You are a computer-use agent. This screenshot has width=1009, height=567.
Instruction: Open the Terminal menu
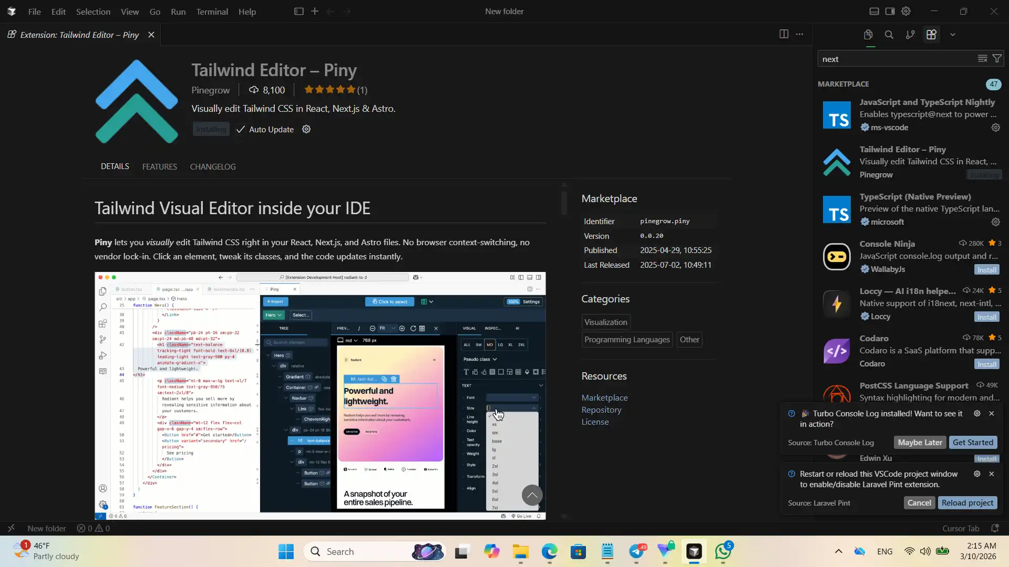point(212,12)
